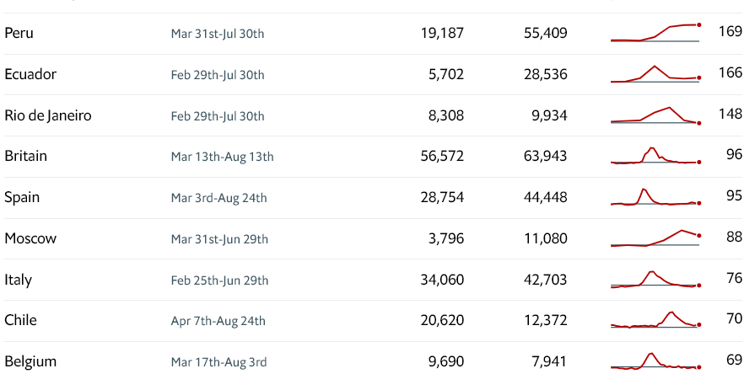This screenshot has width=755, height=379.
Task: Click the Rio de Janeiro row name
Action: click(48, 115)
